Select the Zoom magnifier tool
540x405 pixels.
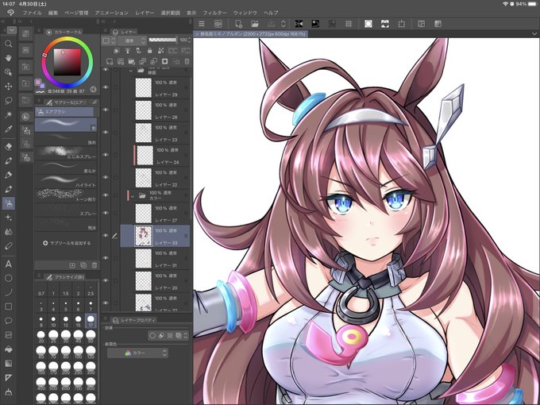pyautogui.click(x=9, y=44)
